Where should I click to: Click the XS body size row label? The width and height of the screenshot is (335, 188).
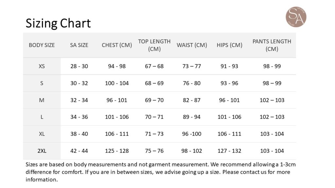(x=42, y=66)
